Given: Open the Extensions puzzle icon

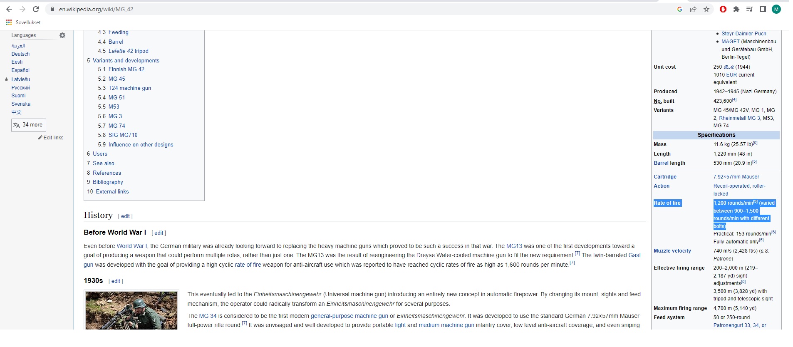Looking at the screenshot, I should 736,9.
